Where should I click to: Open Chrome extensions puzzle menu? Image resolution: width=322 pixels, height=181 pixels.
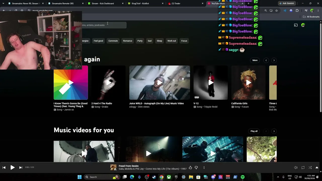point(297,11)
